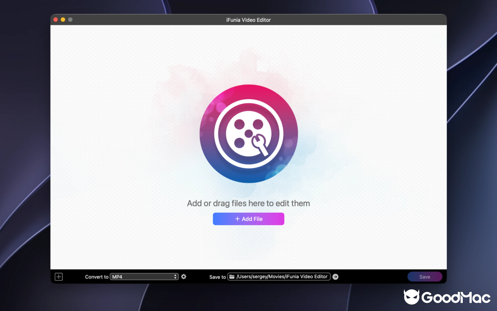Viewport: 497px width, 311px height.
Task: Open the Convert to MP4 format dropdown
Action: click(144, 277)
